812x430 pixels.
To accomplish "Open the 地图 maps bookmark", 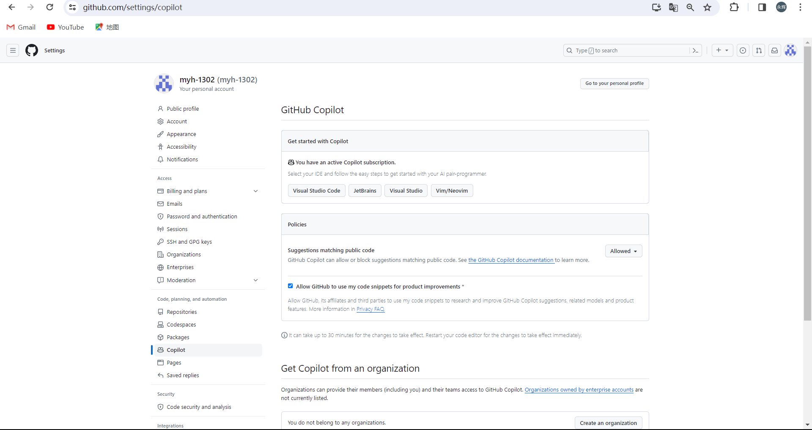I will tap(107, 27).
